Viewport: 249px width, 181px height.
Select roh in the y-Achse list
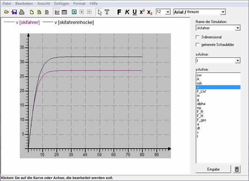[218, 83]
